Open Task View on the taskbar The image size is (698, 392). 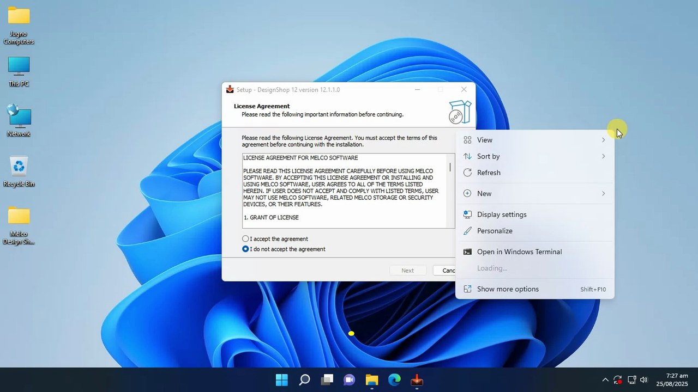[x=327, y=380]
